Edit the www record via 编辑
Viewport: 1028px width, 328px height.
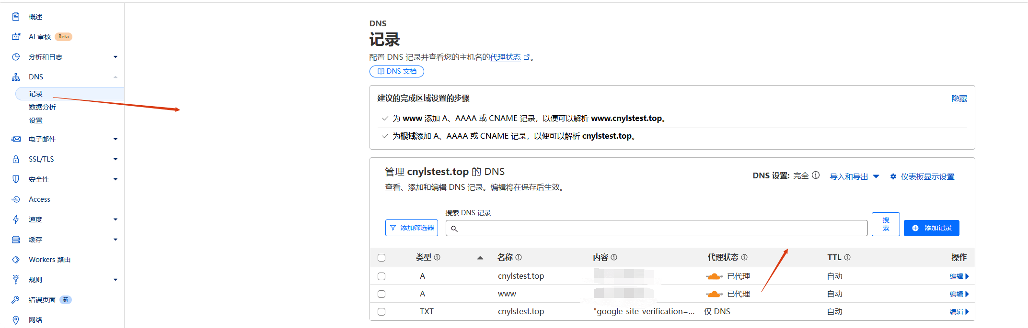[x=959, y=294]
